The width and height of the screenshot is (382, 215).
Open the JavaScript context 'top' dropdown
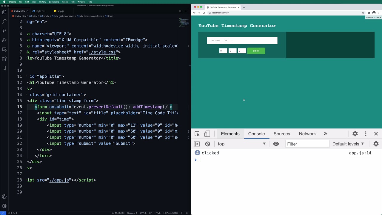pyautogui.click(x=241, y=144)
